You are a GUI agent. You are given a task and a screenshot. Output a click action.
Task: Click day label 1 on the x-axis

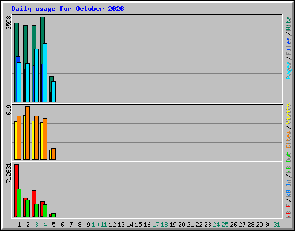(19, 225)
